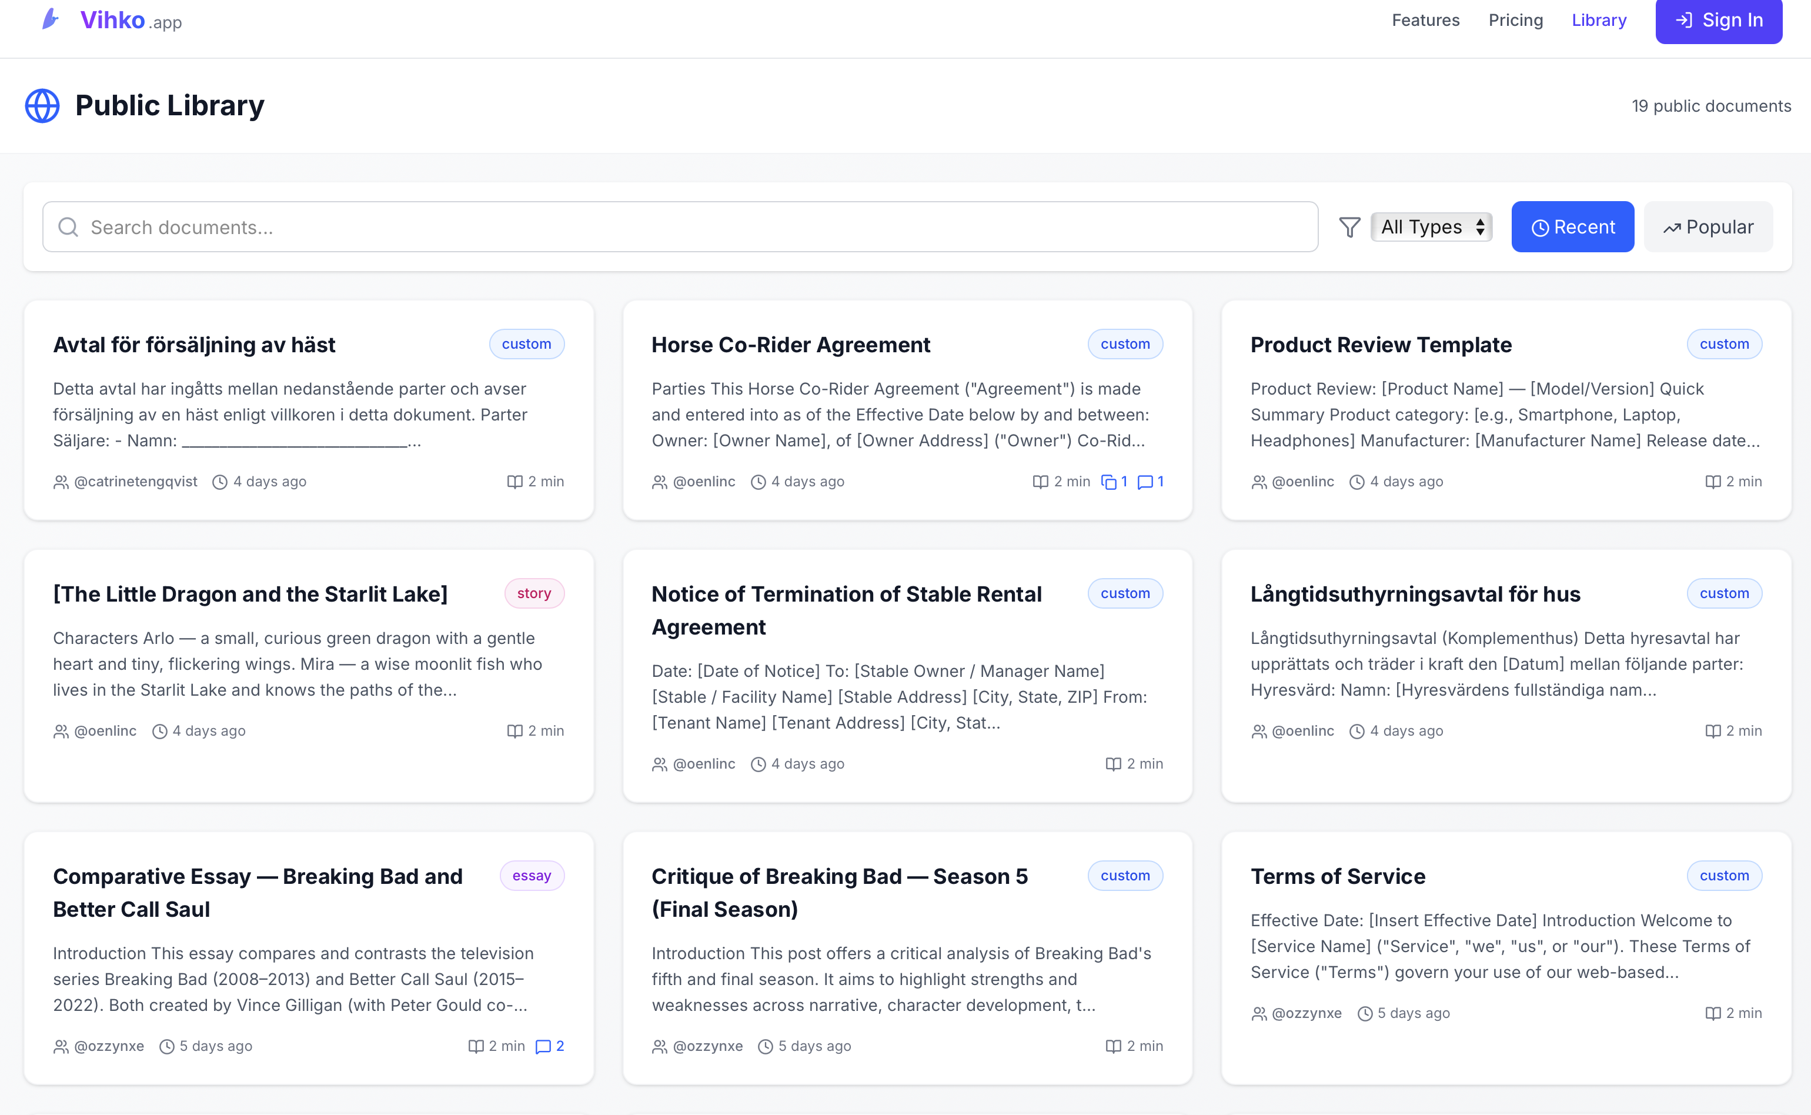1811x1115 pixels.
Task: Open Långtidsuthyrningsavtal för hus document
Action: pos(1415,595)
